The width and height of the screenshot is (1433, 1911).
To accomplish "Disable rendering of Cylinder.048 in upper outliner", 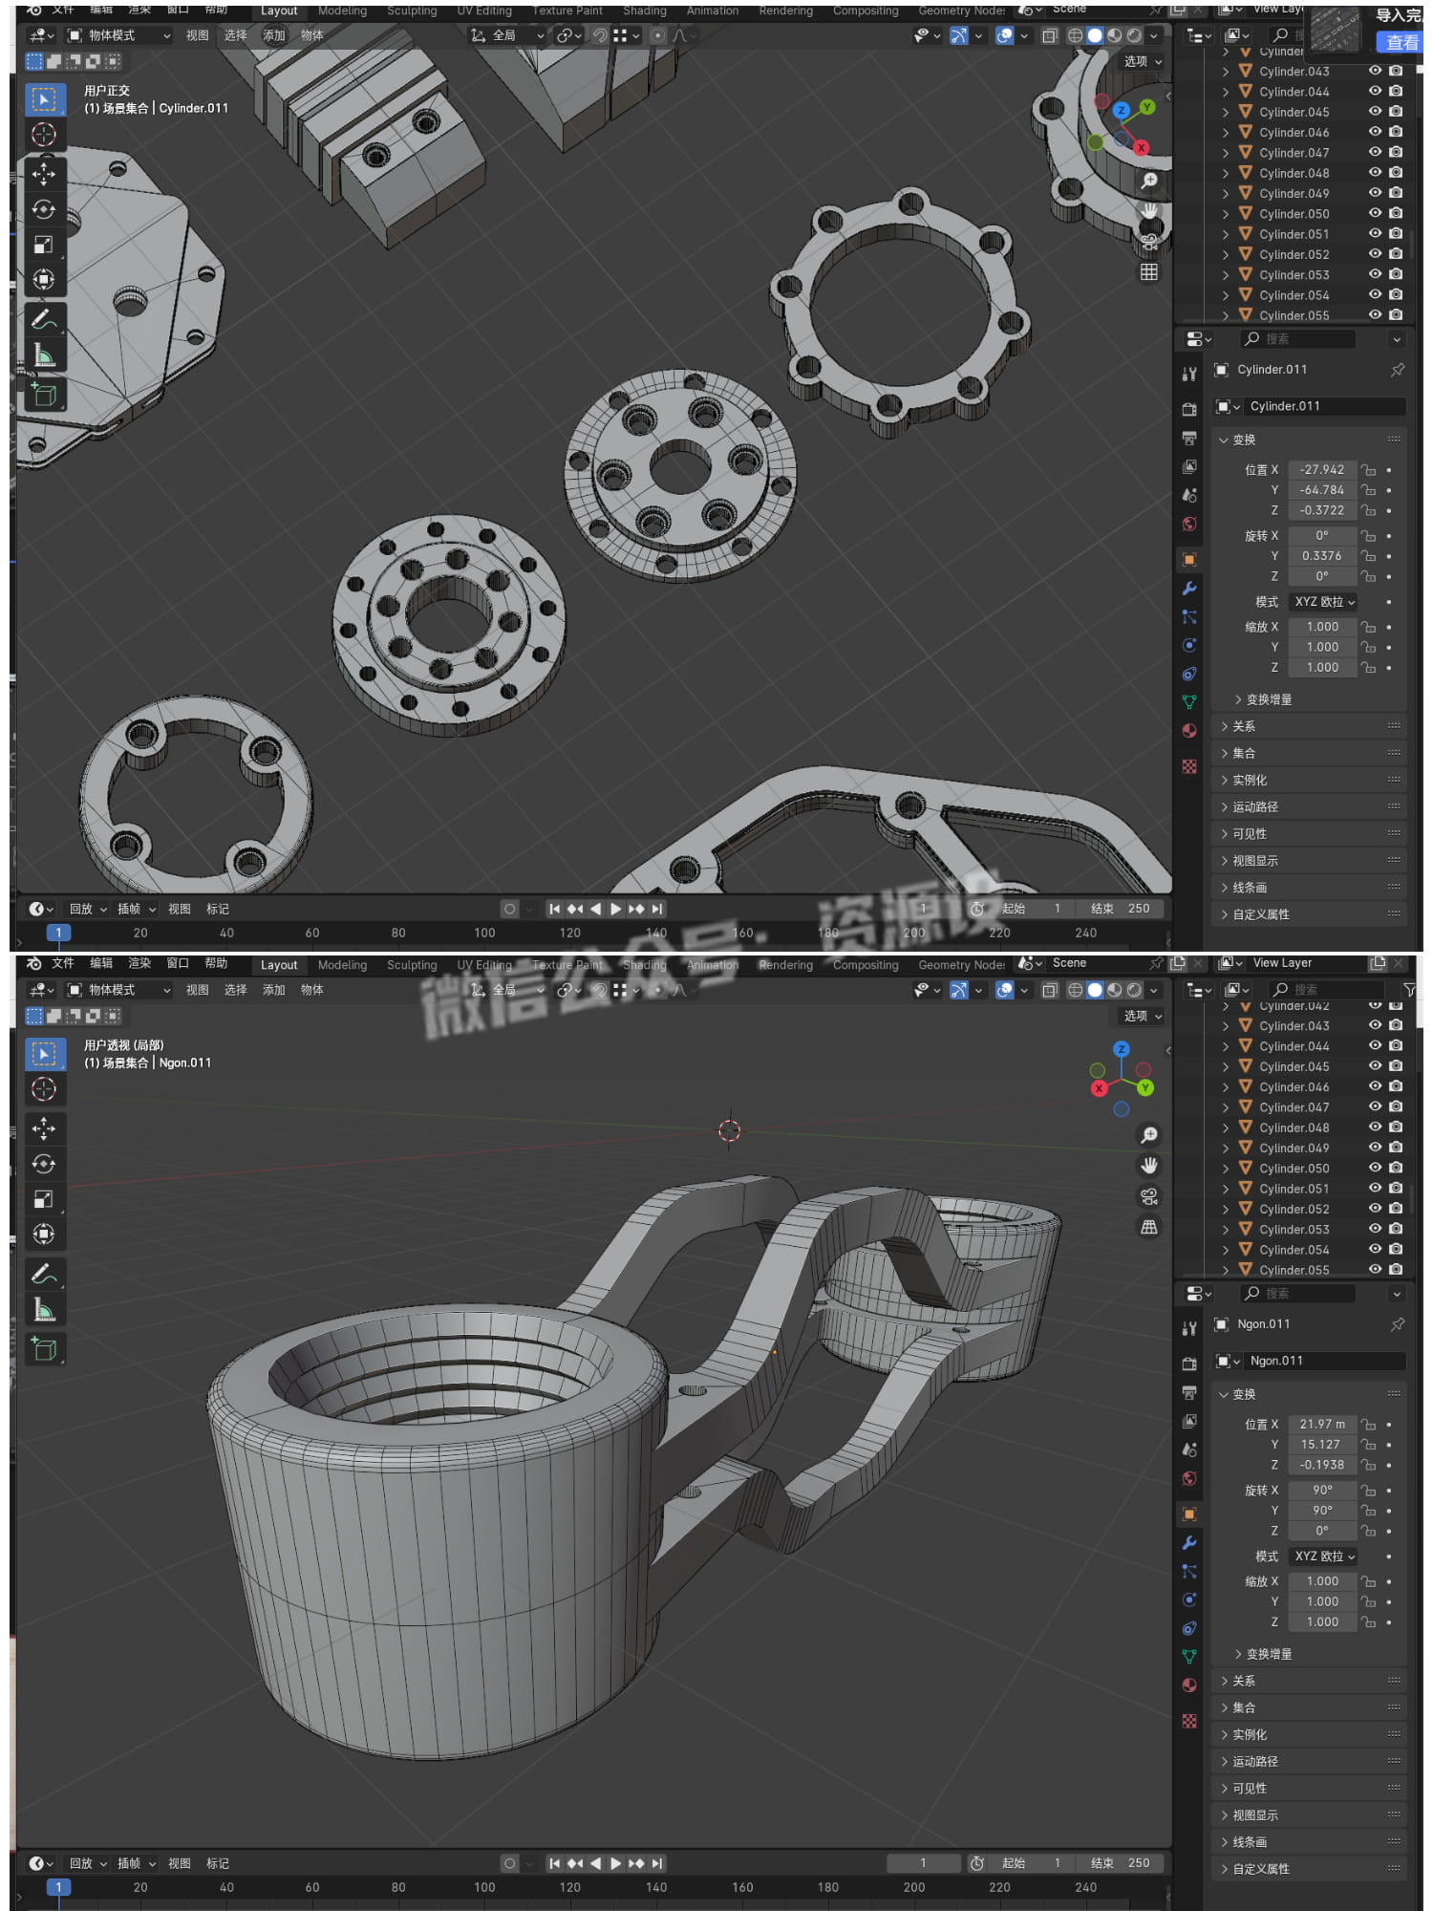I will (x=1396, y=173).
